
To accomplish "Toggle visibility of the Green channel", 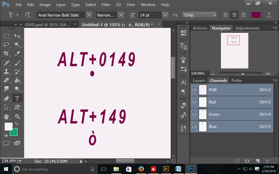I will [x=194, y=114].
